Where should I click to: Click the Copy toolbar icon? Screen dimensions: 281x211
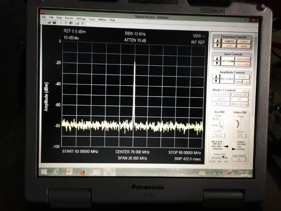click(66, 23)
